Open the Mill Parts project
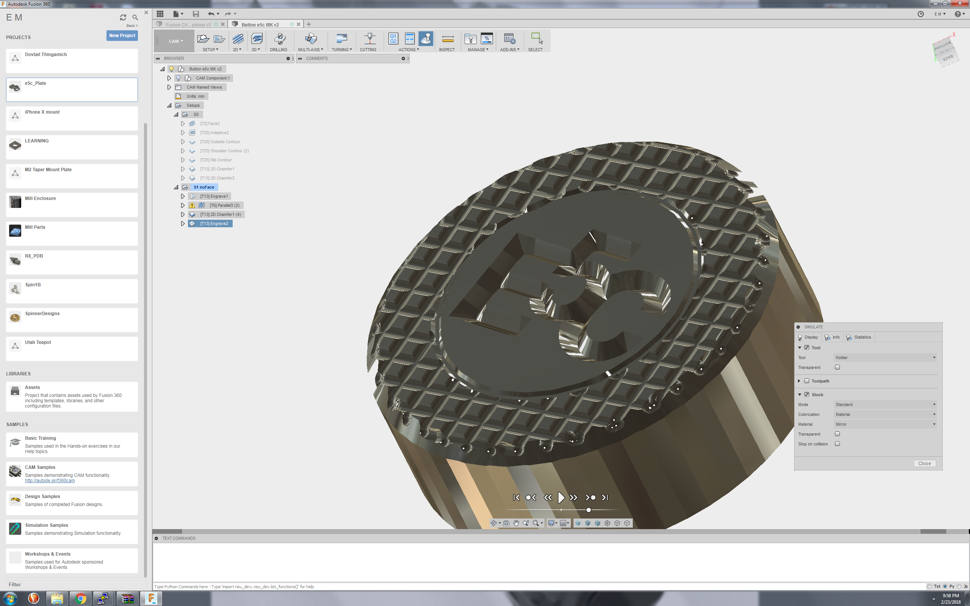 click(x=72, y=233)
